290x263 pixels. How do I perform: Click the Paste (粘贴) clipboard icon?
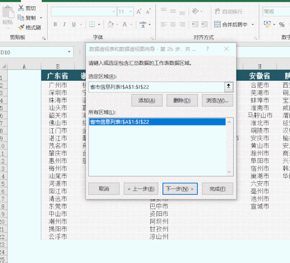coord(8,12)
